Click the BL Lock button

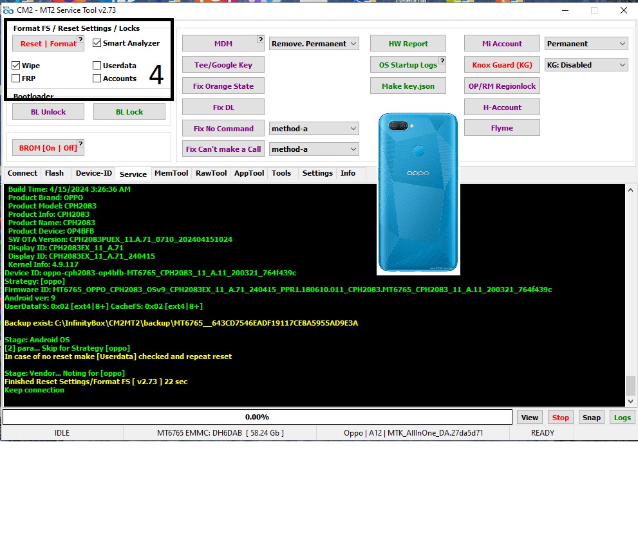[x=129, y=112]
